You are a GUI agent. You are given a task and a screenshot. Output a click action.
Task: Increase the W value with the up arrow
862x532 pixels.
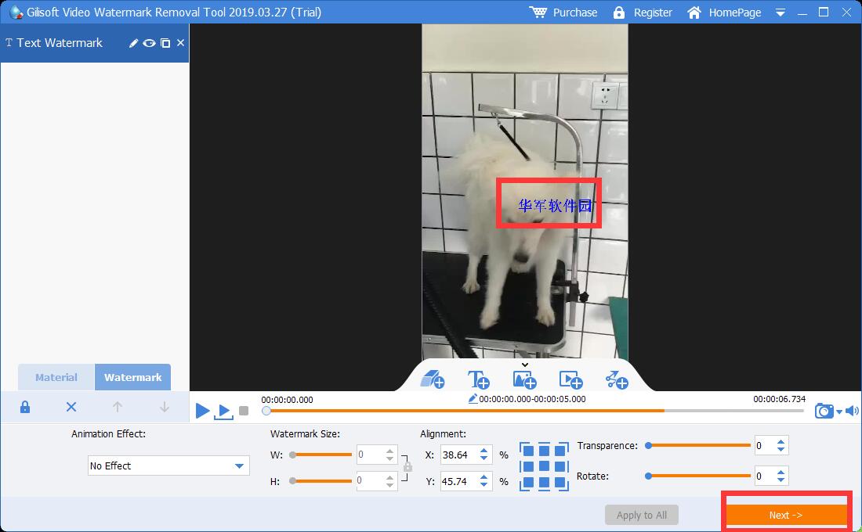pyautogui.click(x=389, y=451)
